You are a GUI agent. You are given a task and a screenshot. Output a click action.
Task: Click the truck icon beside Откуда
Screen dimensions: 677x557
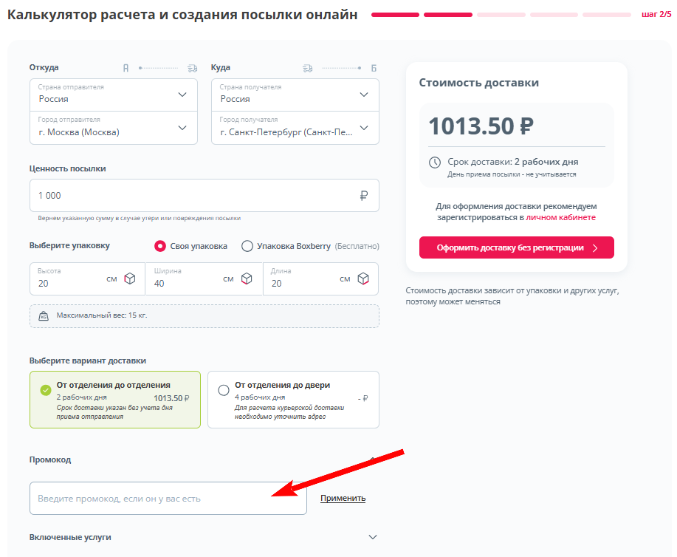click(x=193, y=68)
